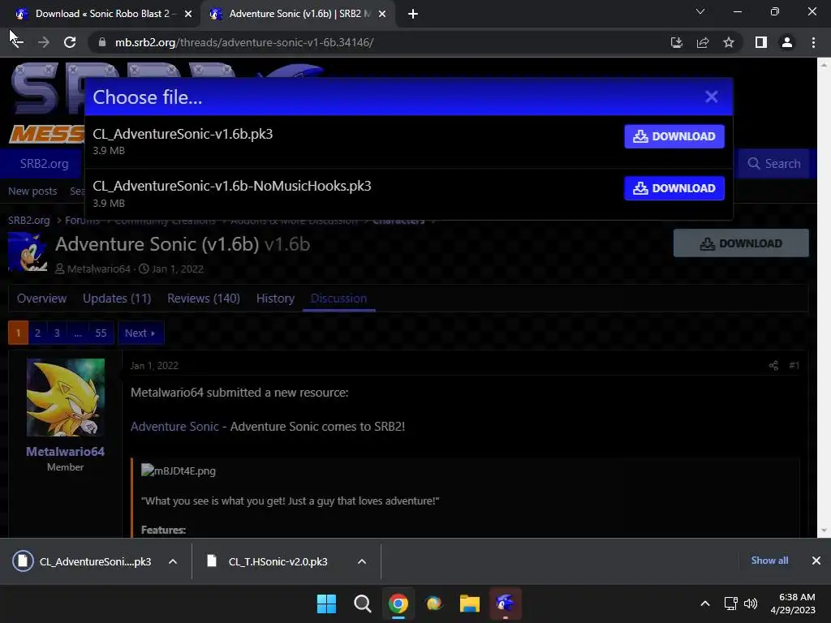Screen dimensions: 831x623
Task: Open the install app icon in address bar
Action: [x=676, y=42]
